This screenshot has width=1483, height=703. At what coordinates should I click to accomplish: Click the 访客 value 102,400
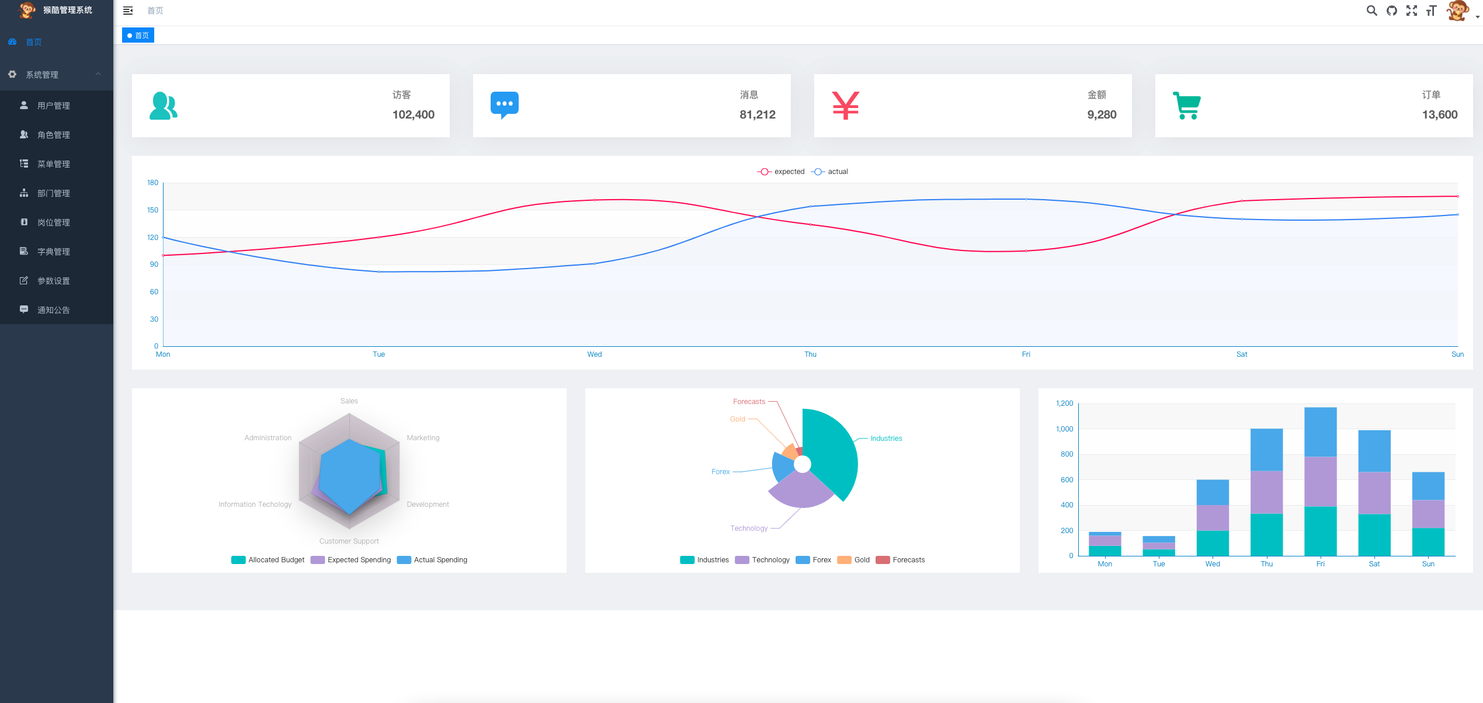tap(414, 115)
